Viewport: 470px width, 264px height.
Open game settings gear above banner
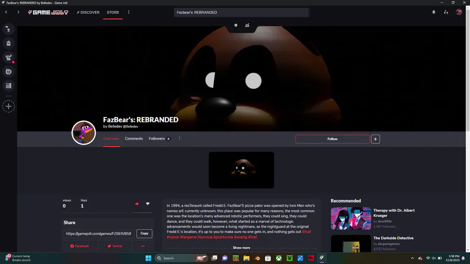pyautogui.click(x=236, y=25)
